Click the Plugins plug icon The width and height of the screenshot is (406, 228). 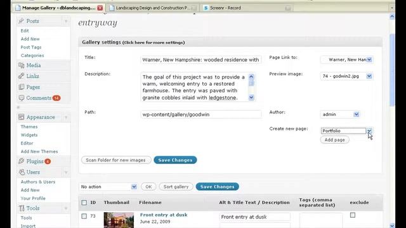pos(22,161)
